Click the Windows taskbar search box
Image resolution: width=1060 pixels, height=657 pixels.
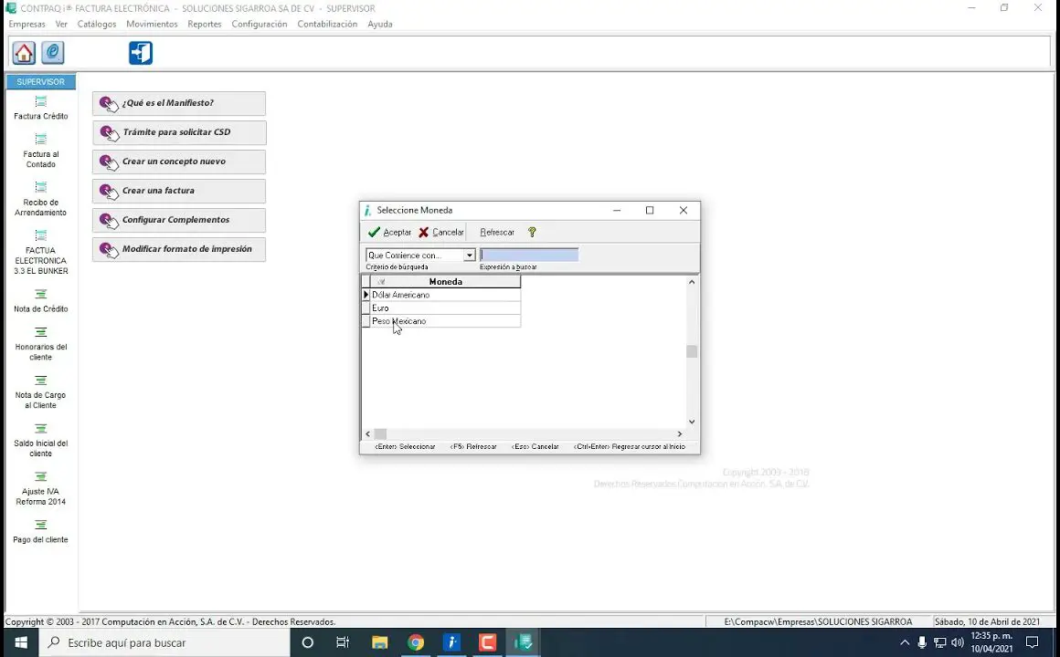[x=165, y=642]
